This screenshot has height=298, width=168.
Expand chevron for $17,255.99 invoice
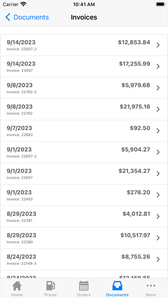click(158, 66)
